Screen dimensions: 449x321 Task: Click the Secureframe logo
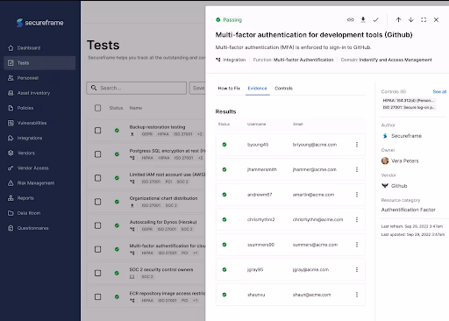tap(40, 23)
